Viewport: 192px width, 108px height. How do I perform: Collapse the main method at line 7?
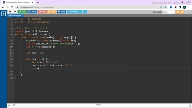[x=13, y=37]
